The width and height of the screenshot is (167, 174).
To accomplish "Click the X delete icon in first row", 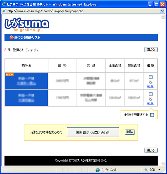I will [x=151, y=82].
